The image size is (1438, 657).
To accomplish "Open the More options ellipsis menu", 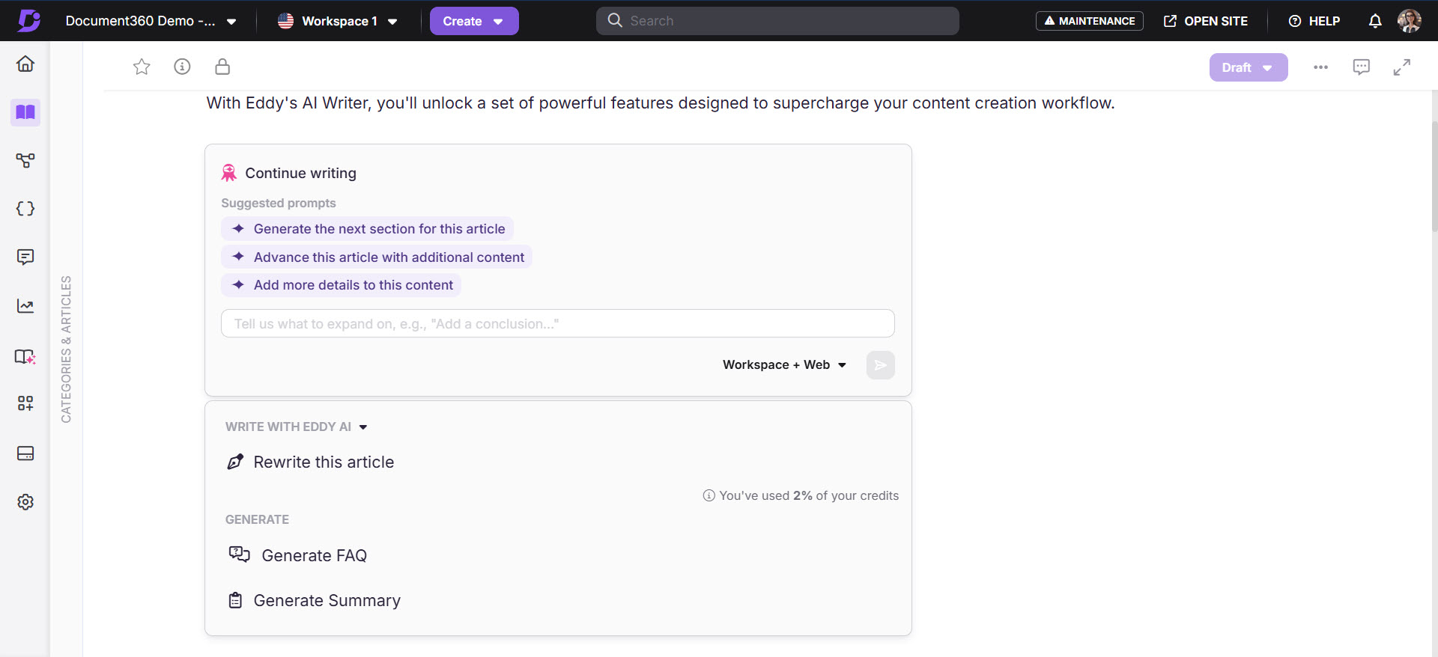I will [x=1320, y=67].
